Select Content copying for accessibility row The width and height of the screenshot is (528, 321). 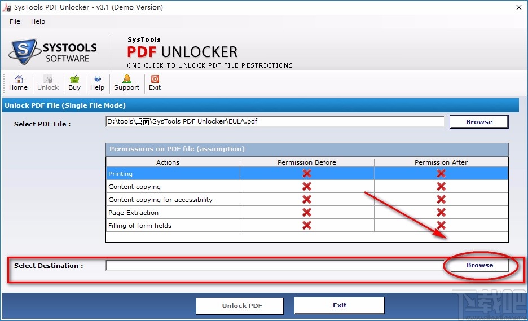tap(307, 199)
